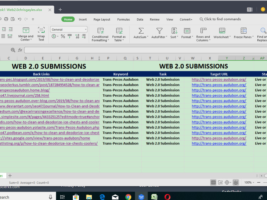Image resolution: width=267 pixels, height=200 pixels.
Task: Click Target URL link in the blogspot row
Action: (219, 79)
